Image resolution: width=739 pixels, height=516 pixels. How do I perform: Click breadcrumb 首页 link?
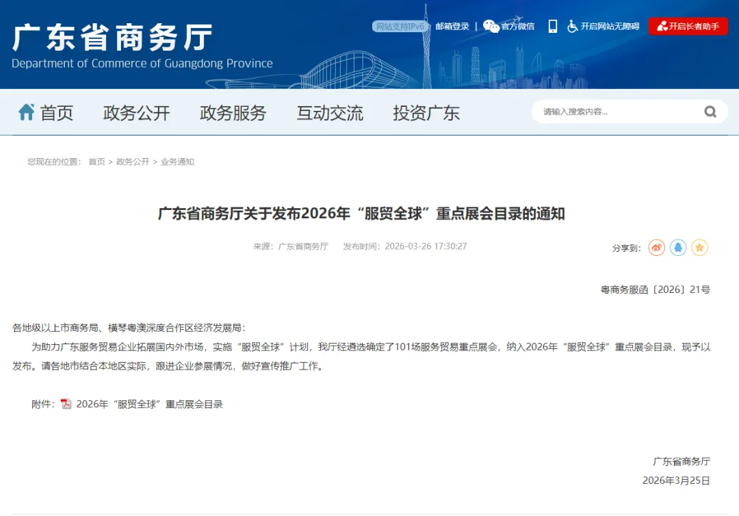pos(96,162)
